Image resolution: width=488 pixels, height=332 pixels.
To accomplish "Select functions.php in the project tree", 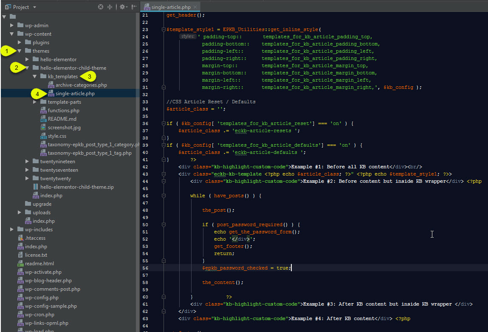I will click(x=63, y=111).
